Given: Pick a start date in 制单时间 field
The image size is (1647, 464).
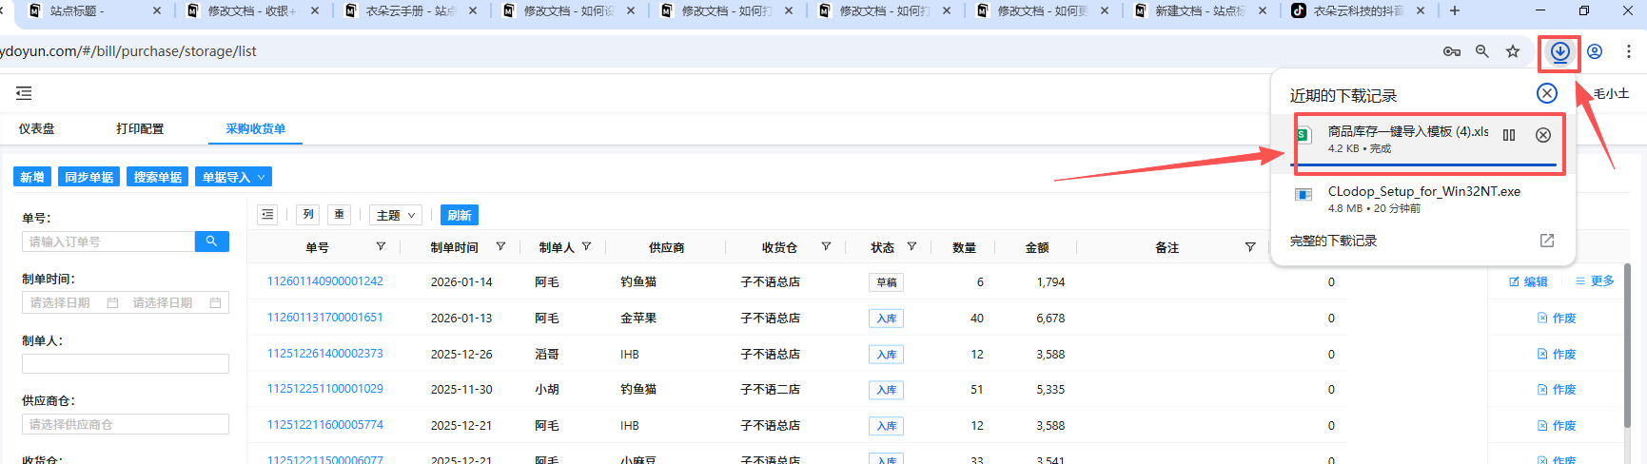Looking at the screenshot, I should [x=74, y=303].
